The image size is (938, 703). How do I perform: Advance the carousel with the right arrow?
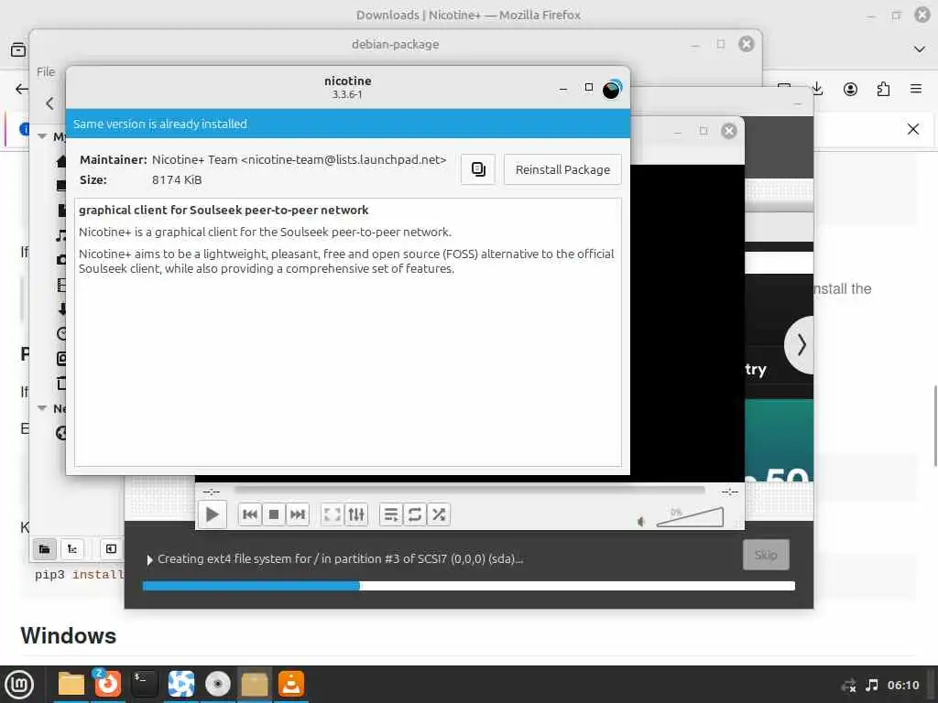pos(801,345)
